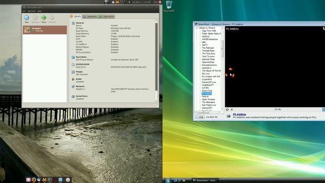Click the round clock icon in the dock
This screenshot has width=325, height=183.
tap(68, 180)
